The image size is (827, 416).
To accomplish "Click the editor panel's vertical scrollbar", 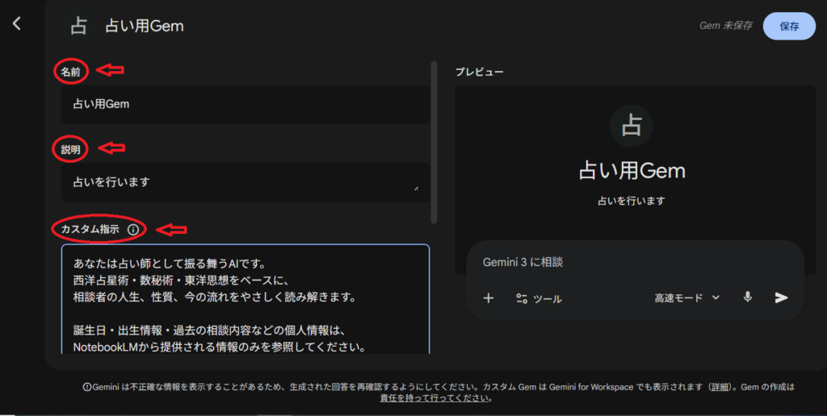I will tap(435, 141).
